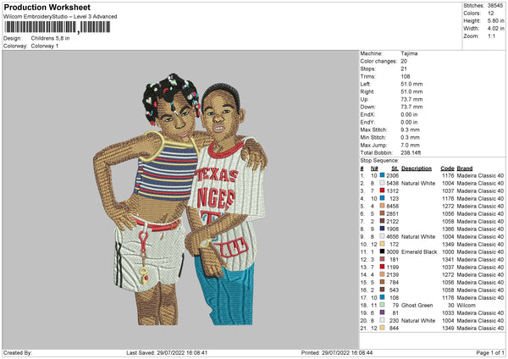
Task: Select the Color changes value 20
Action: click(x=404, y=61)
